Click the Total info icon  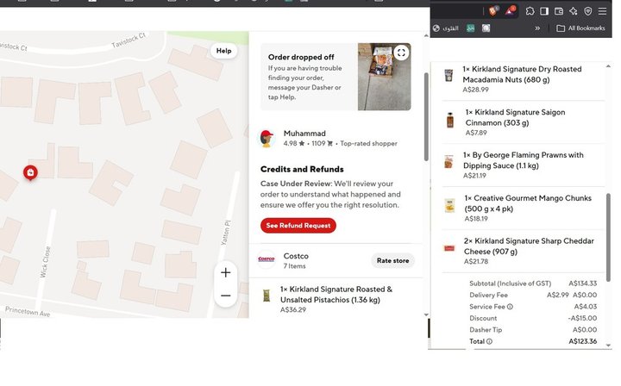(489, 341)
